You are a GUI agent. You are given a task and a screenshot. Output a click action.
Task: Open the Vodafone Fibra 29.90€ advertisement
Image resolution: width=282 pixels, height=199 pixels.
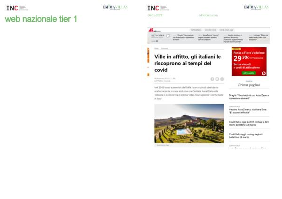249,61
